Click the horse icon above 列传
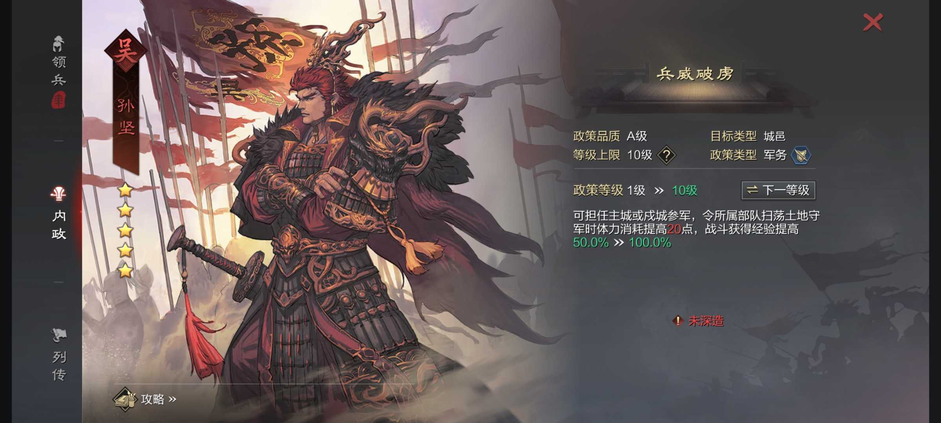The height and width of the screenshot is (423, 941). 59,335
